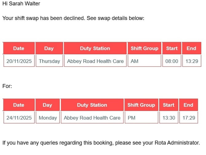
Task: Click the Day header above Monday
Action: (x=47, y=105)
